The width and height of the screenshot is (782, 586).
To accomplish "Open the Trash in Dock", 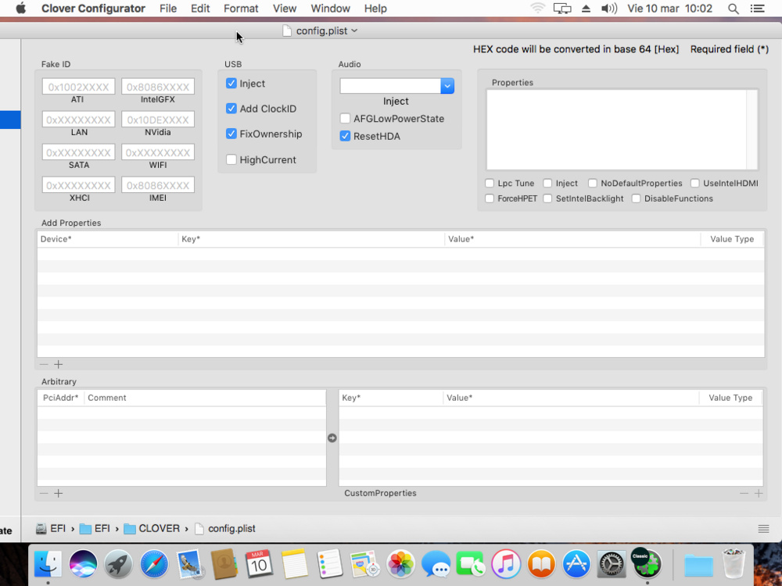I will (x=734, y=563).
